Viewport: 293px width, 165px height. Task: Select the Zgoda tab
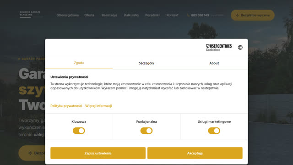[79, 63]
